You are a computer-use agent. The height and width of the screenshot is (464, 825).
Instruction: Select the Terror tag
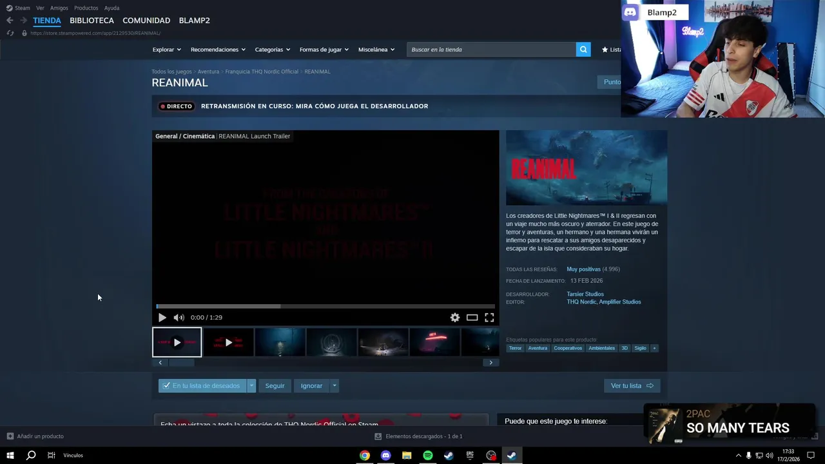515,348
